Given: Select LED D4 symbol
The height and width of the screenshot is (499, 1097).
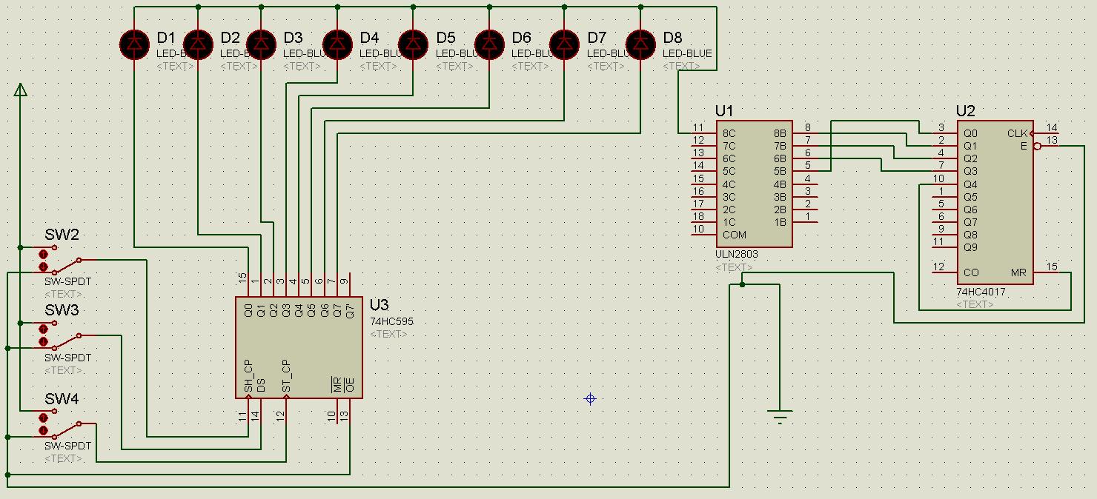Looking at the screenshot, I should 337,44.
